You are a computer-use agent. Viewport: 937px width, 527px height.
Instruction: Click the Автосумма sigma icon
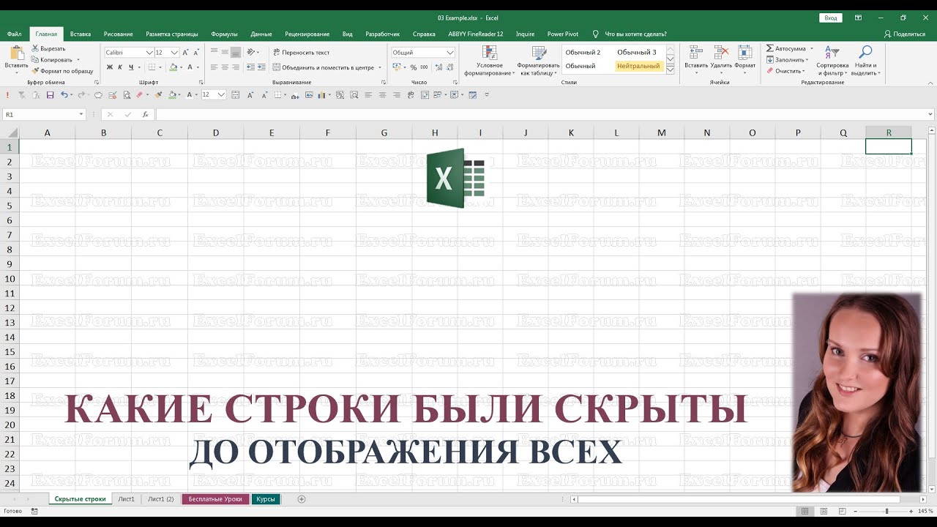click(770, 48)
